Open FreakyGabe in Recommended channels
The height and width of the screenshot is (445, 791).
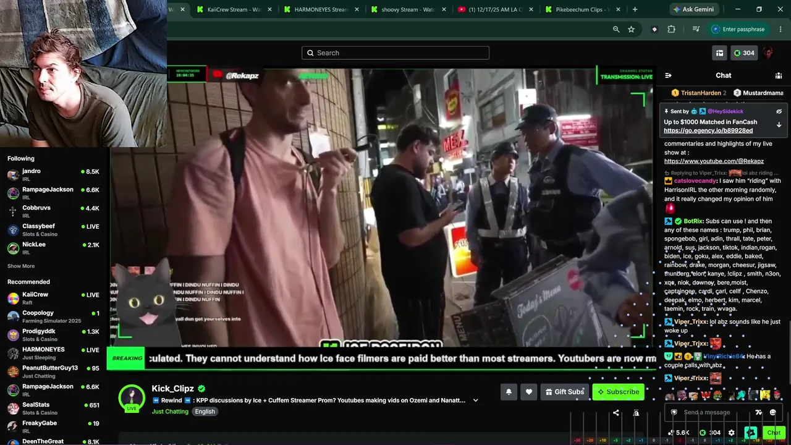(x=53, y=426)
